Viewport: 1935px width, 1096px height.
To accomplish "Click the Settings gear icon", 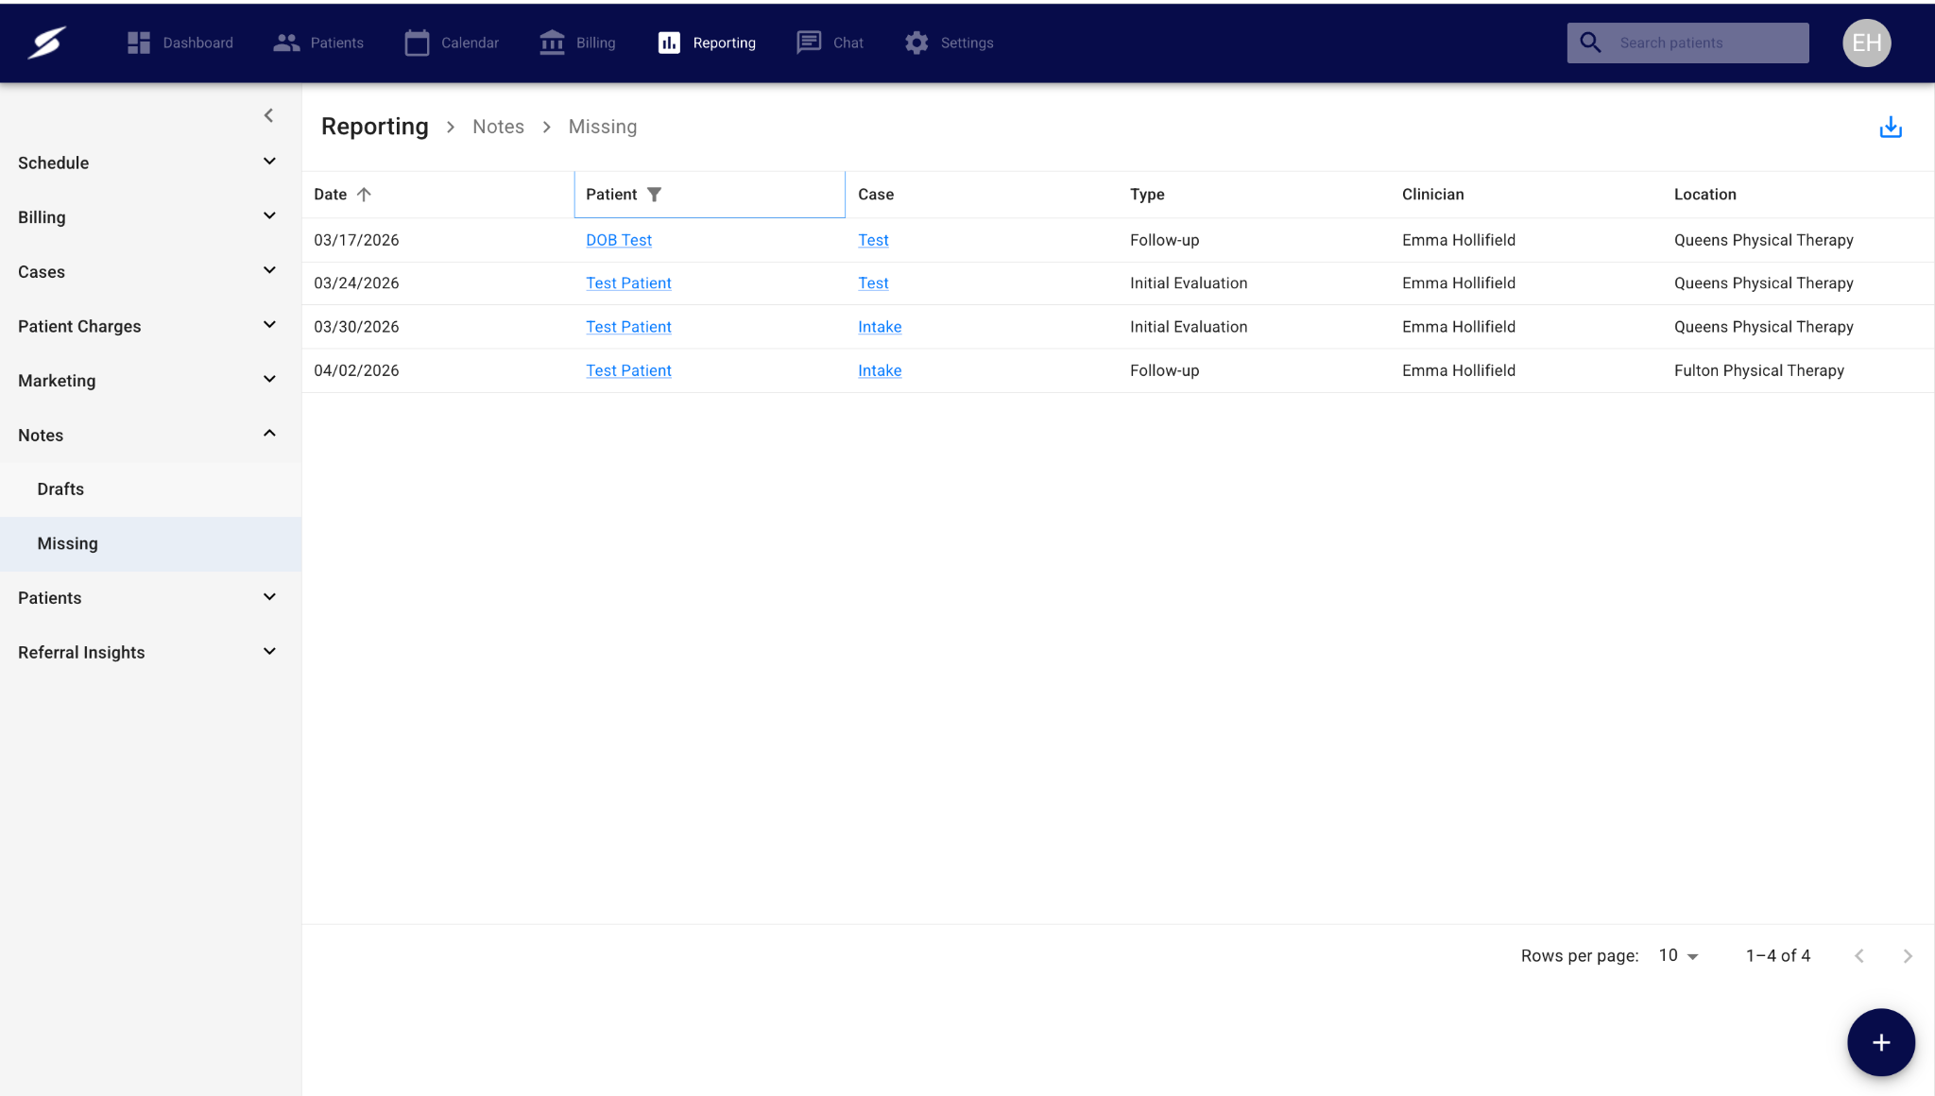I will click(x=916, y=43).
